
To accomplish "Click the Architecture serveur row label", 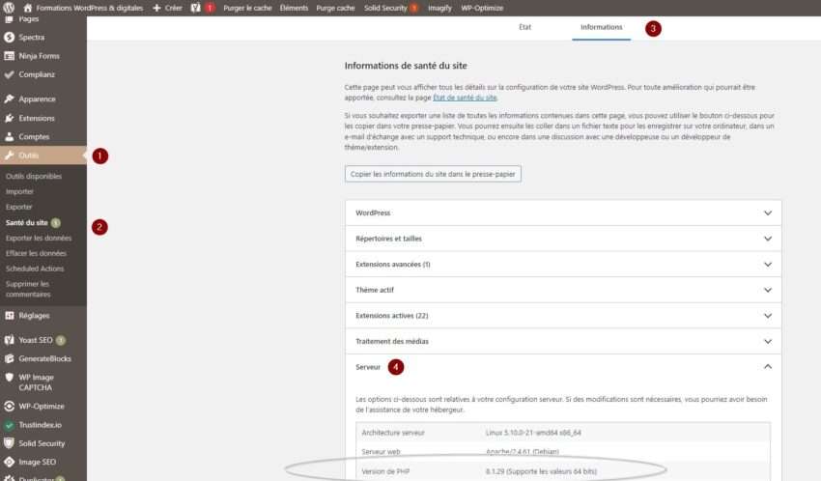I will tap(393, 433).
